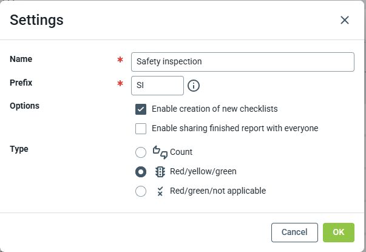Image resolution: width=366 pixels, height=252 pixels.
Task: Select the Red/yellow/green radio button
Action: pos(141,172)
